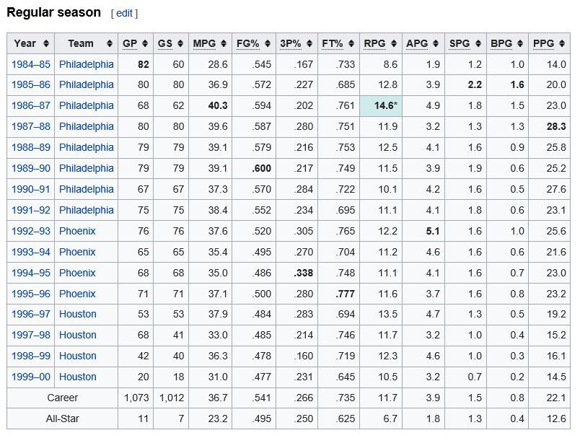
Task: Open Houston team link in 1996–97 row
Action: (x=77, y=315)
